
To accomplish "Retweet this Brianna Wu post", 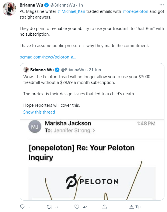I will coord(49,207).
